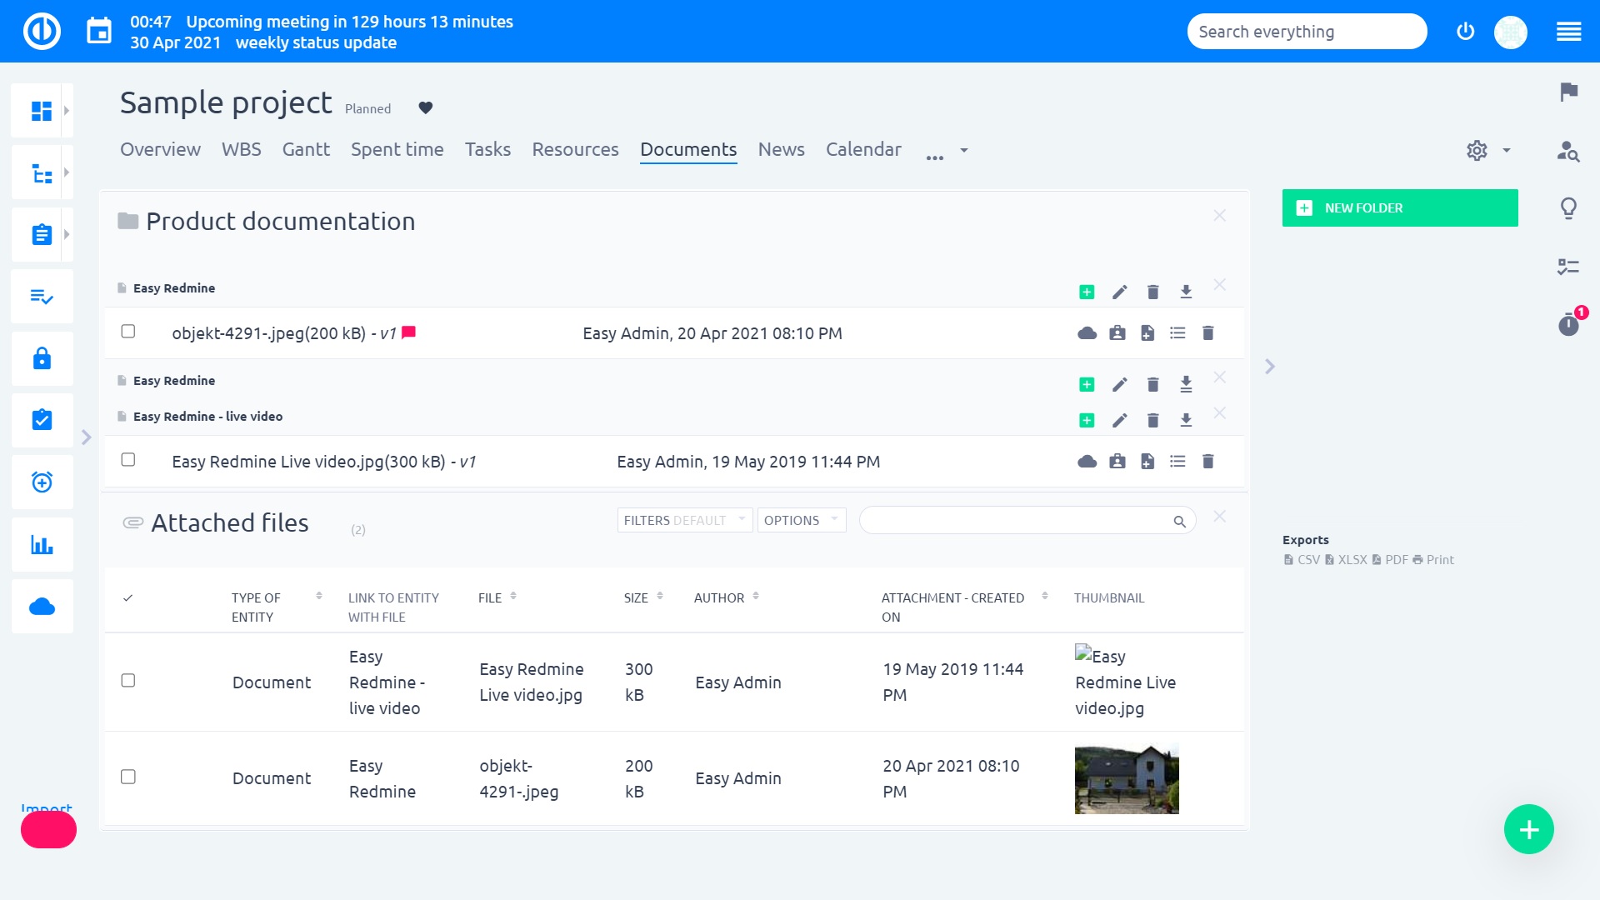Open the cloud sidebar icon

click(42, 607)
